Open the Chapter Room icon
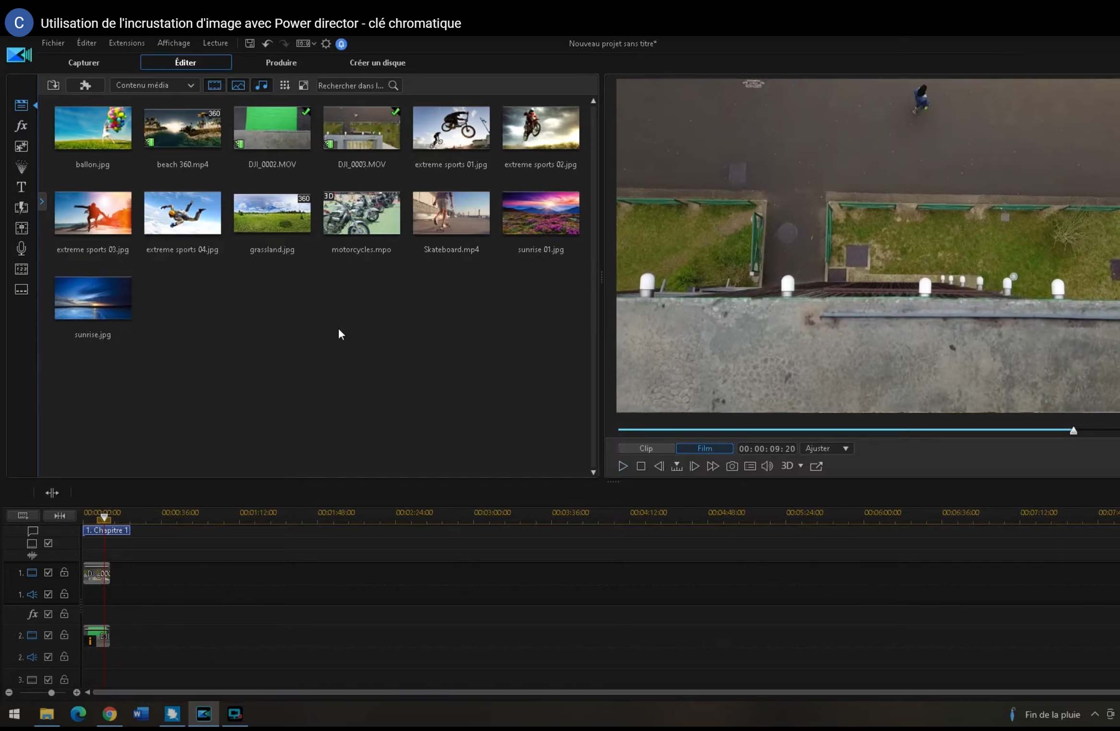This screenshot has width=1120, height=731. (x=21, y=269)
